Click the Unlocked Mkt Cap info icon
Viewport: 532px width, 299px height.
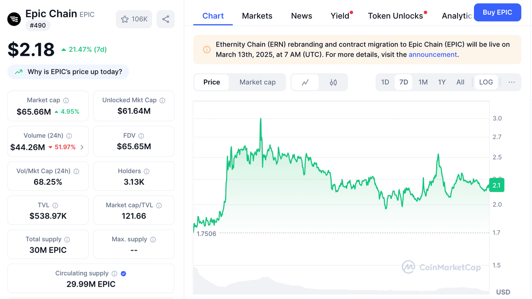[x=162, y=101]
